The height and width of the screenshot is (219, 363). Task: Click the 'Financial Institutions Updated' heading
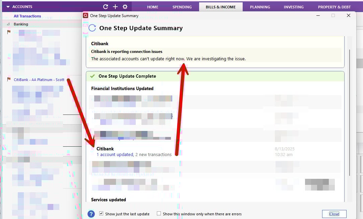click(x=122, y=88)
